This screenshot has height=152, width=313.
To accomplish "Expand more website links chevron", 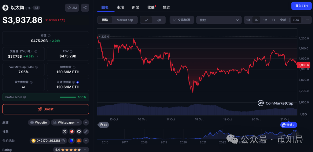I will click(86, 122).
